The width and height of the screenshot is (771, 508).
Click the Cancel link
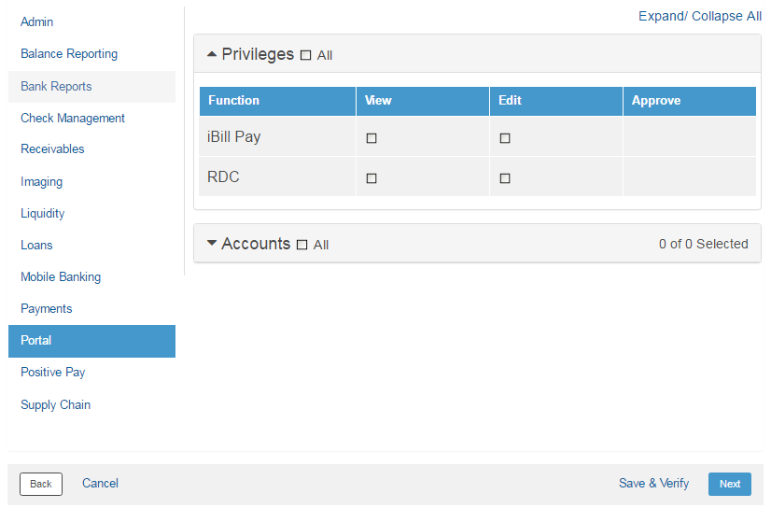click(x=100, y=484)
